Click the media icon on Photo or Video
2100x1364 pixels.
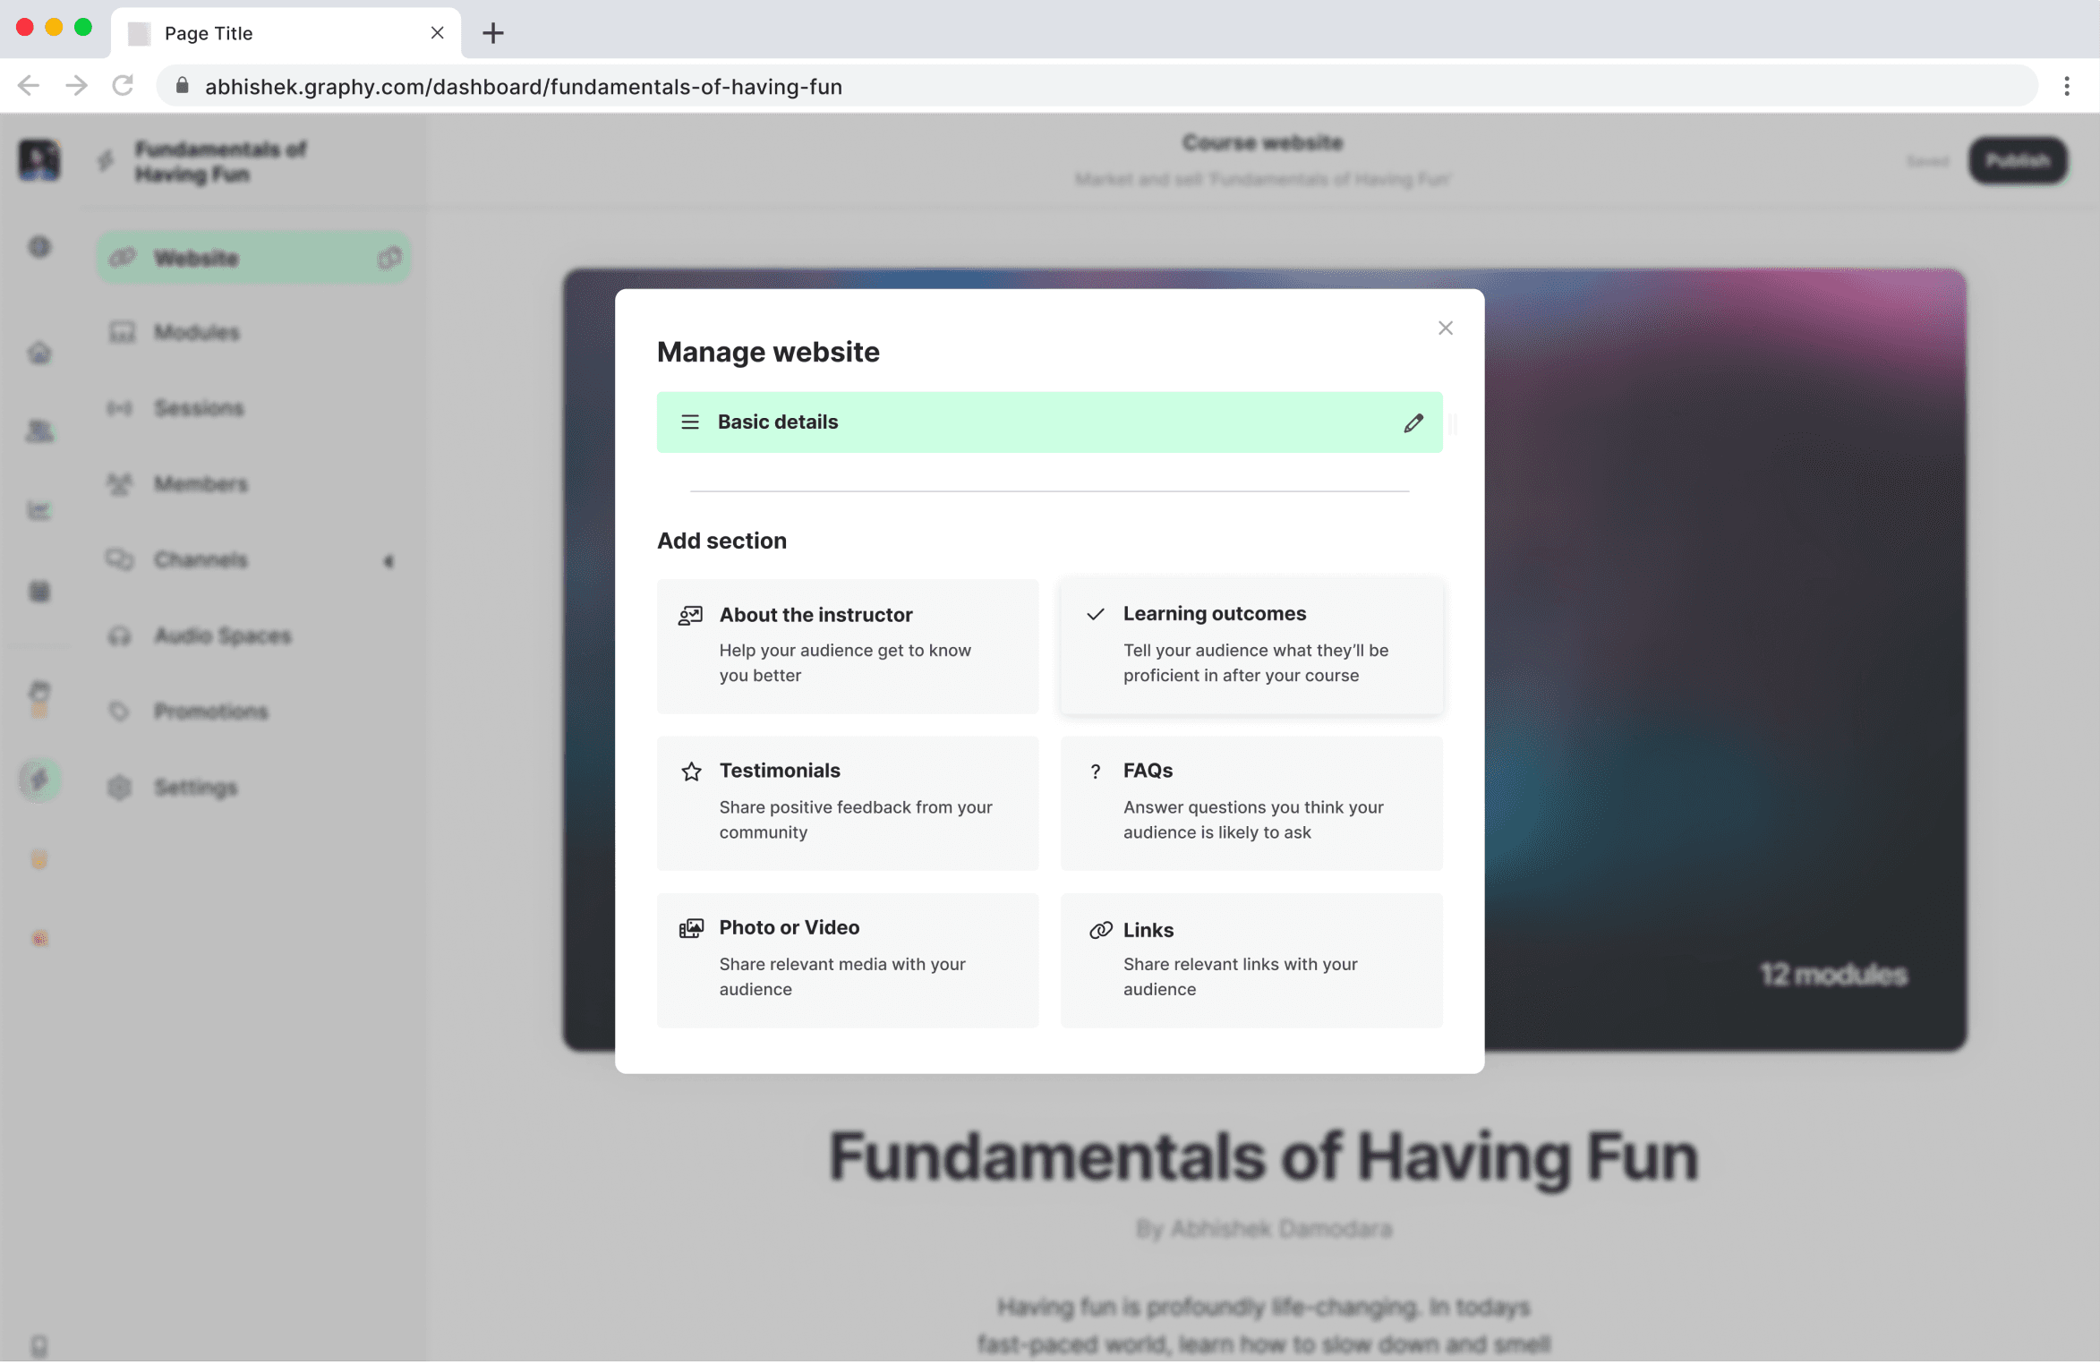pos(691,928)
